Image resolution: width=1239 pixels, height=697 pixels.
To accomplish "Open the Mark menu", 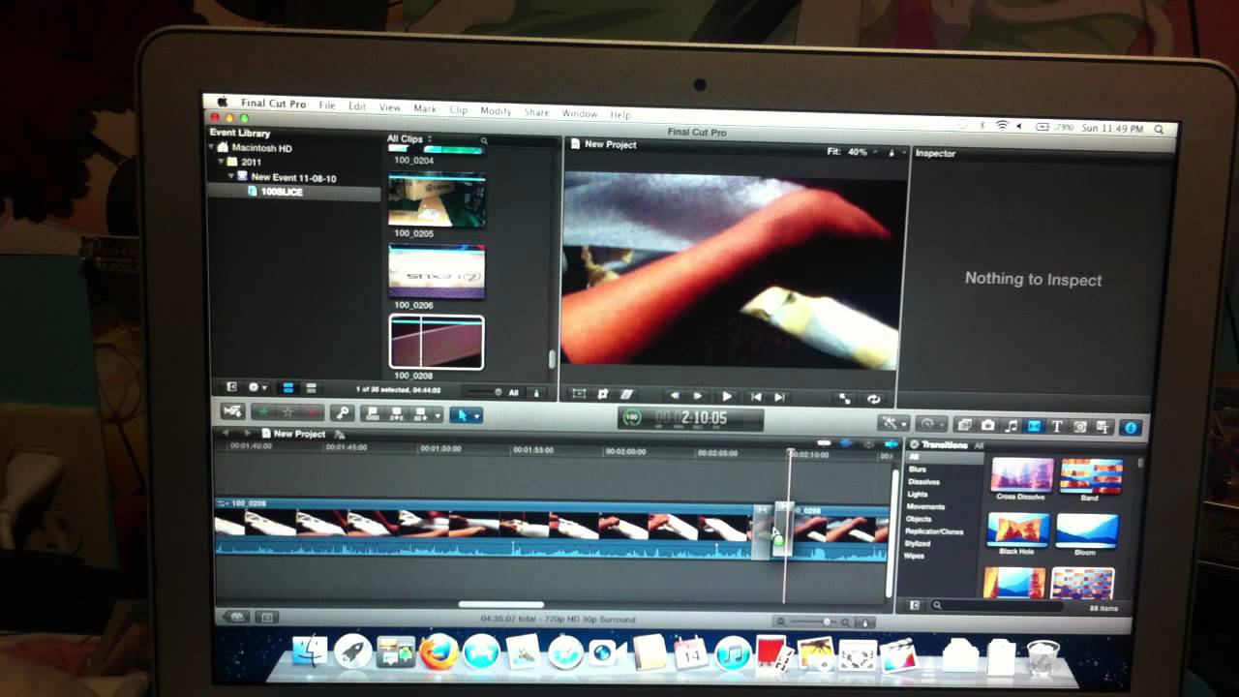I will 425,108.
